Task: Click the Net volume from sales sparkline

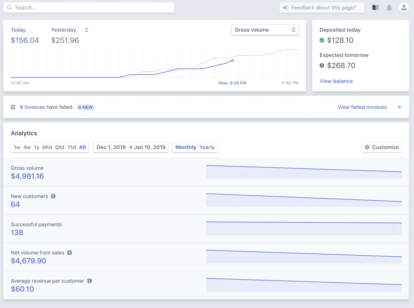Action: point(304,256)
